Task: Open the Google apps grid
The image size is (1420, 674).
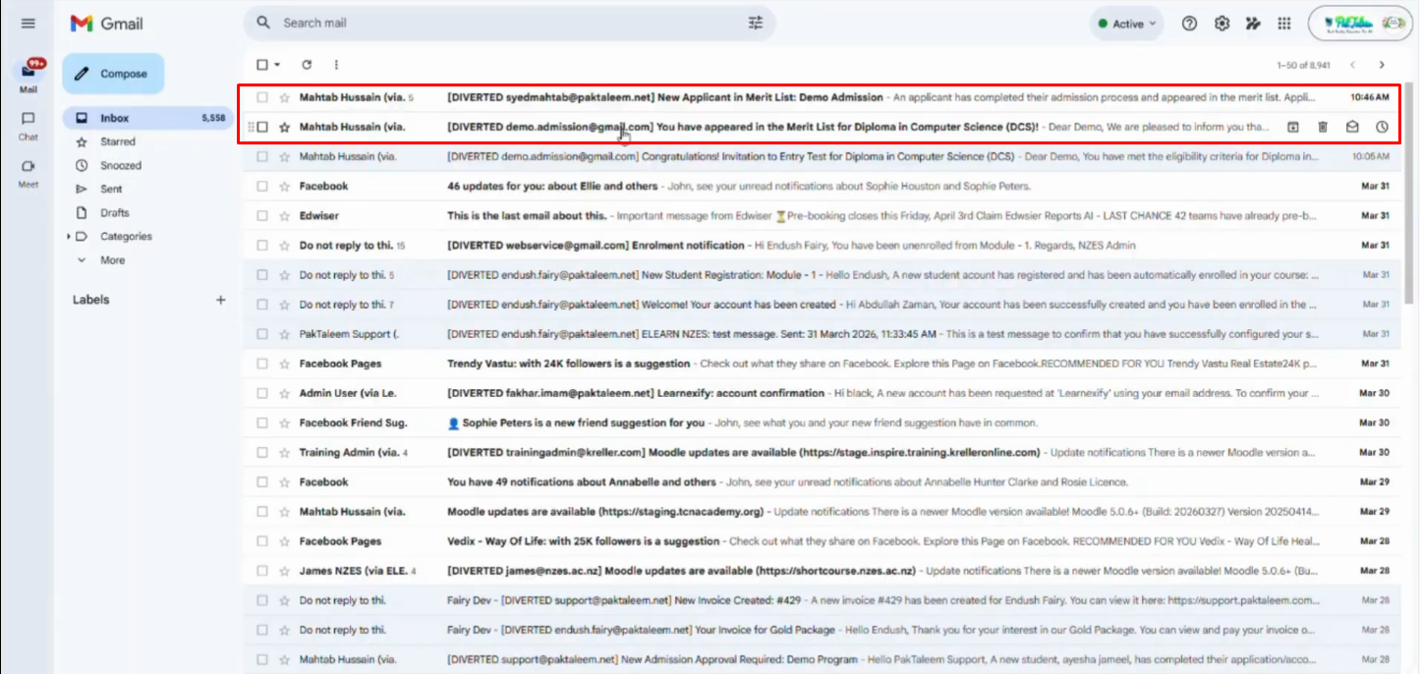Action: pos(1284,24)
